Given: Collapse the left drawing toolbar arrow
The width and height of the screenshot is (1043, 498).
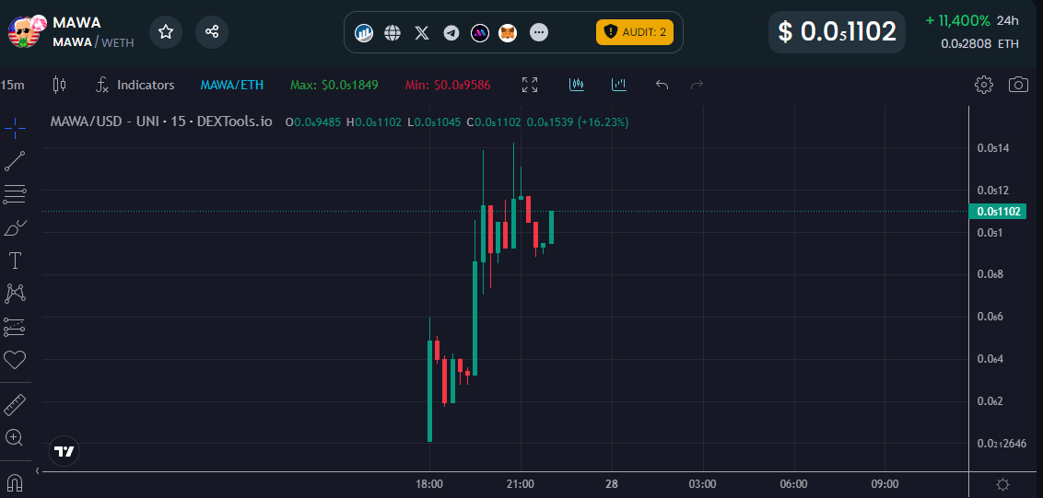Looking at the screenshot, I should point(37,470).
